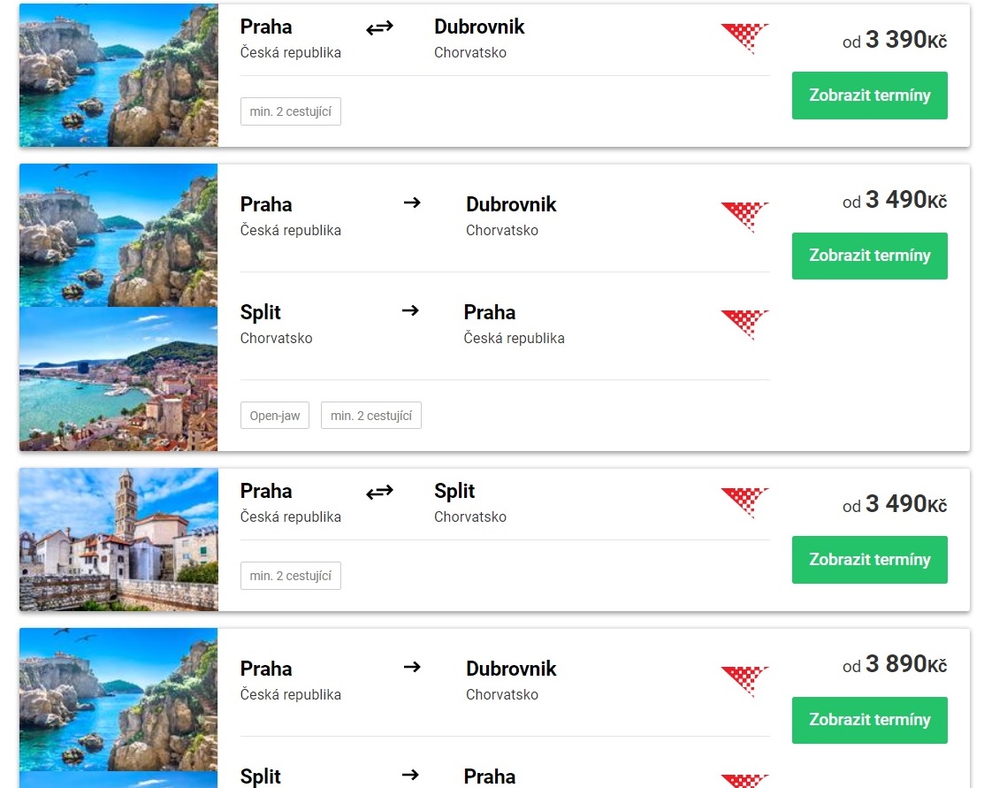Click the round-trip arrows icon for Praha–Dubrovnik
This screenshot has width=984, height=788.
click(x=379, y=28)
